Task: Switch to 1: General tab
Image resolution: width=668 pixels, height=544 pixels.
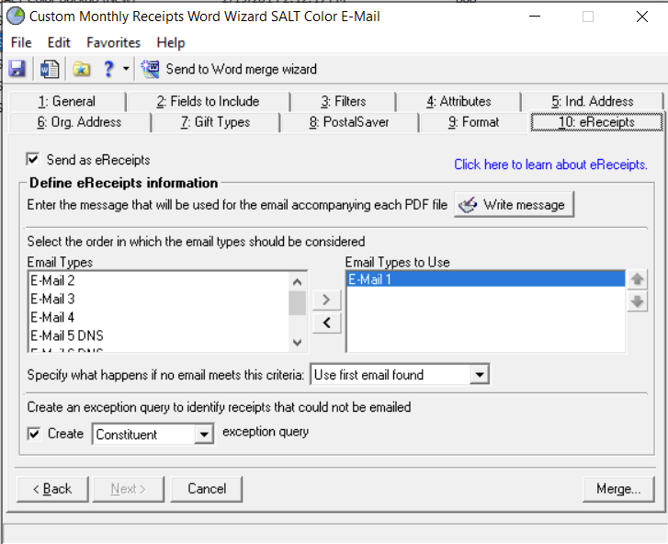Action: (67, 101)
